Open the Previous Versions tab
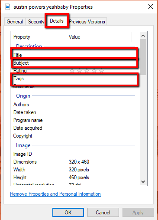This screenshot has height=220, width=158. pos(87,22)
